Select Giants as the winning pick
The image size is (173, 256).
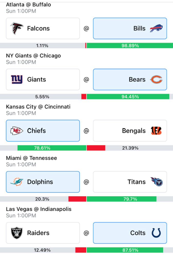pos(43,80)
